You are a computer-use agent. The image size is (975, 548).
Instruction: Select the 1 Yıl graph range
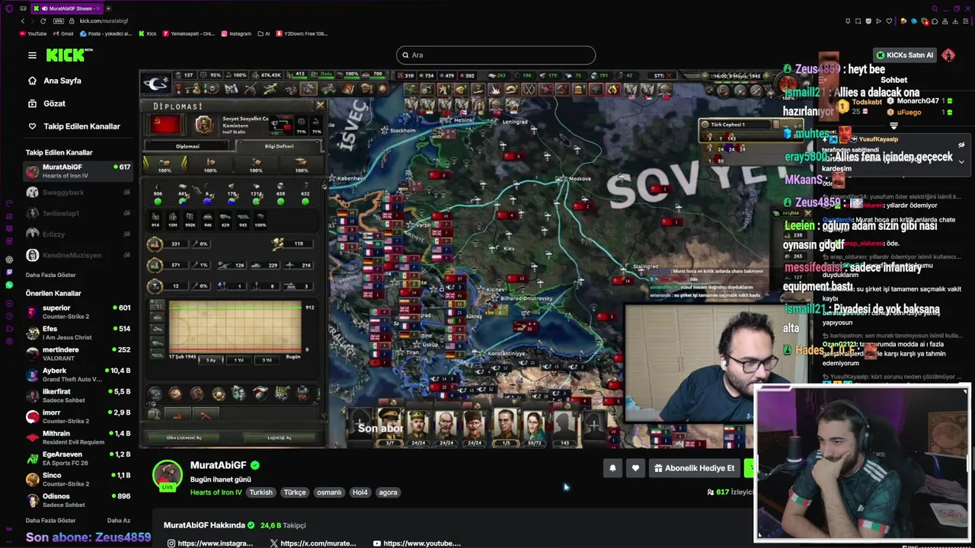238,360
